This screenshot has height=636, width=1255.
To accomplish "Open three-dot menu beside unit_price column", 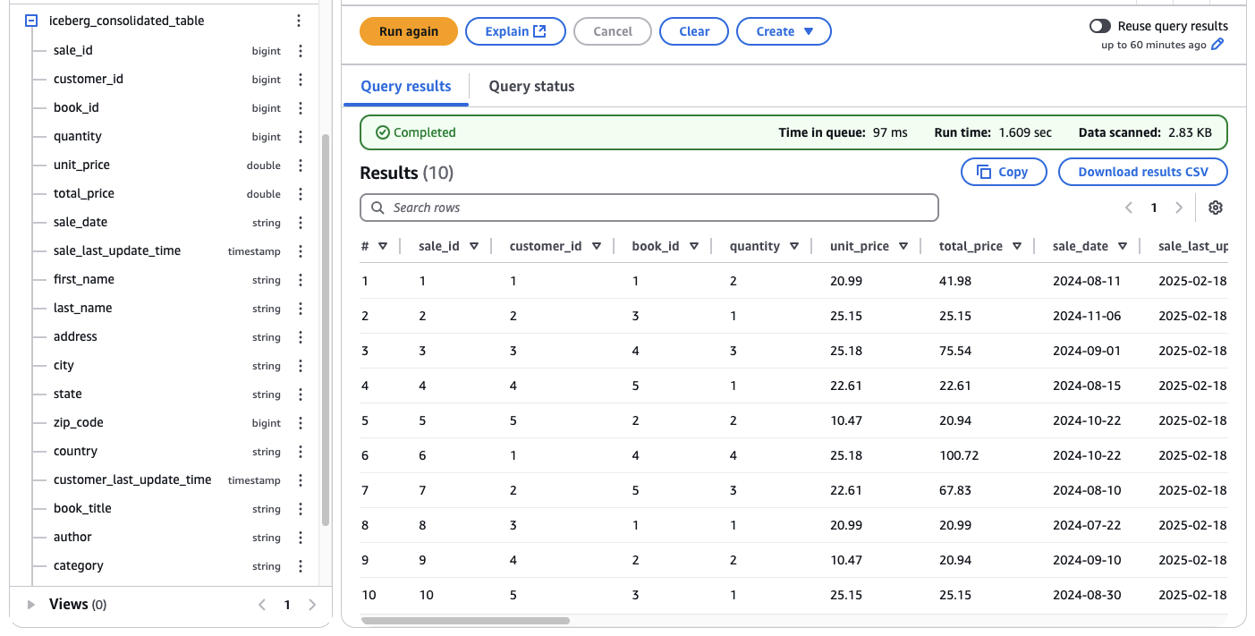I will (301, 165).
